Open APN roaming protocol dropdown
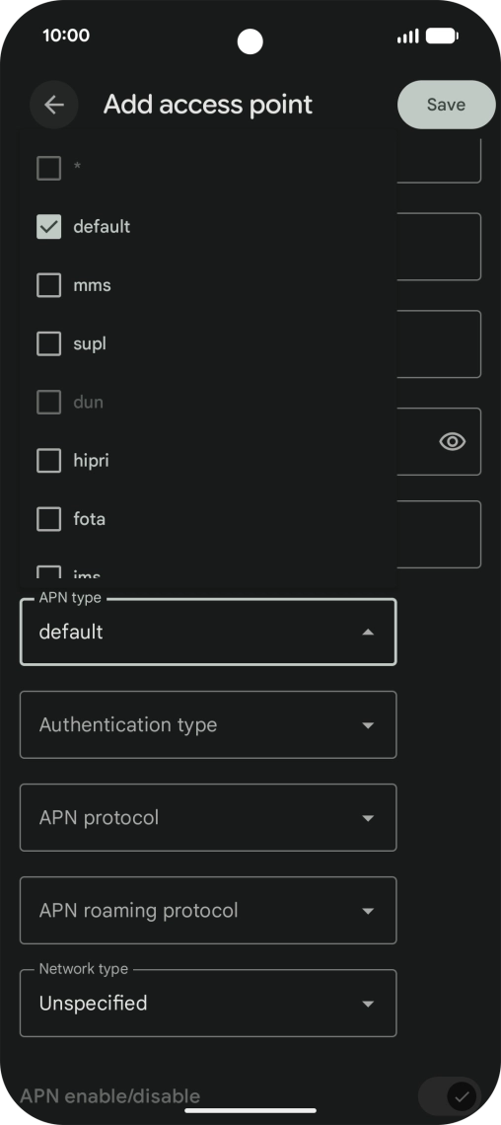The width and height of the screenshot is (501, 1125). 208,911
